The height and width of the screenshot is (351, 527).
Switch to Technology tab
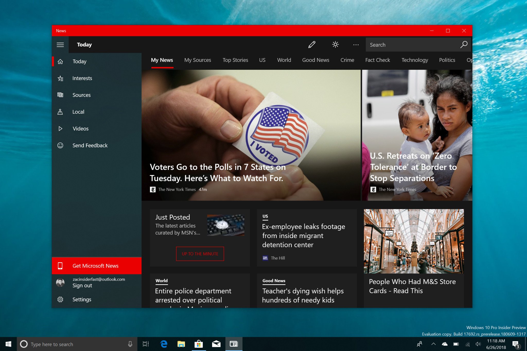pyautogui.click(x=415, y=60)
